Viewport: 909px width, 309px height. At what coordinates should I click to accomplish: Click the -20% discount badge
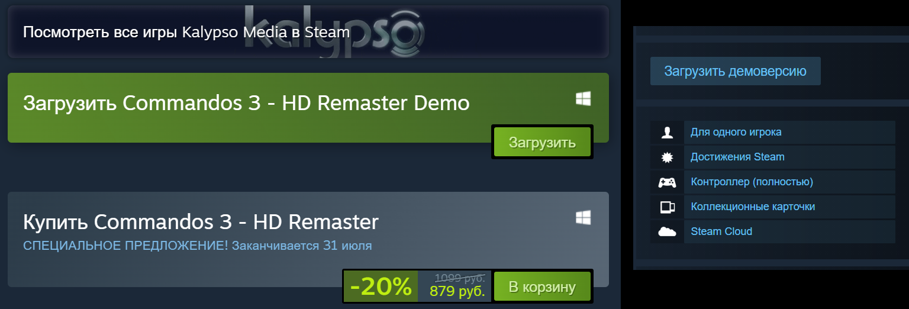point(381,287)
